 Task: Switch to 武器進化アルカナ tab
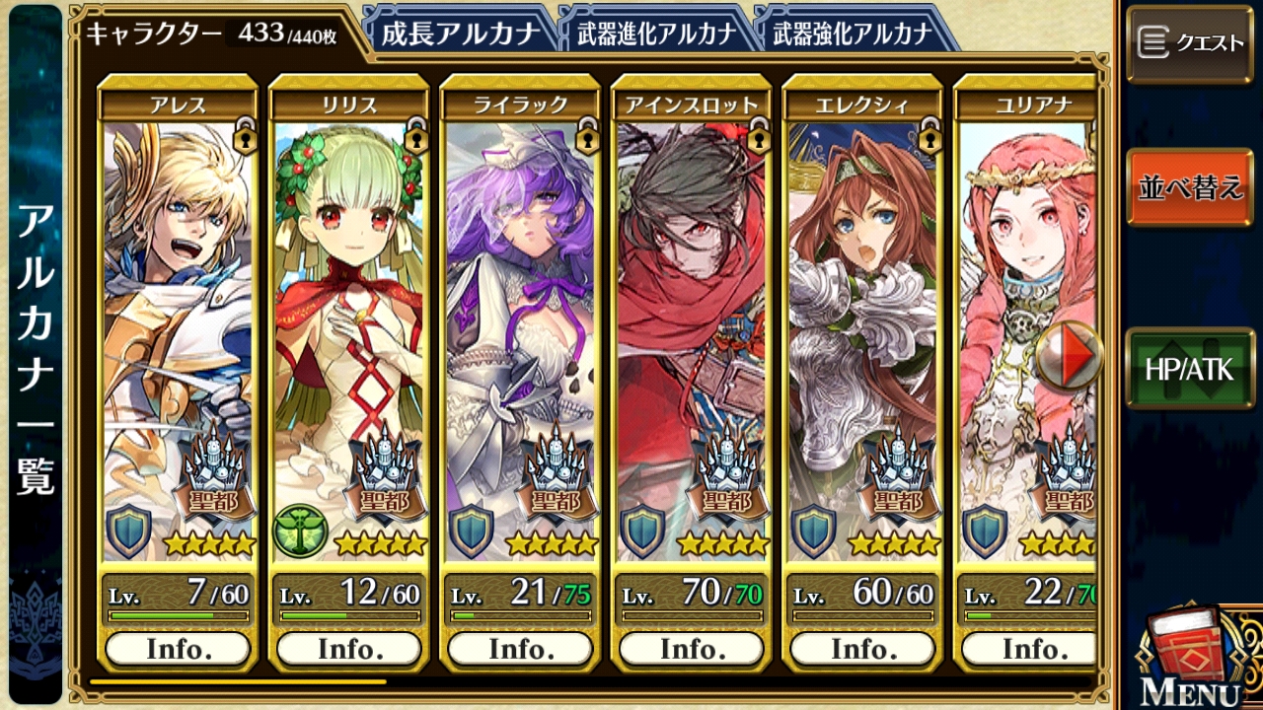click(x=656, y=34)
